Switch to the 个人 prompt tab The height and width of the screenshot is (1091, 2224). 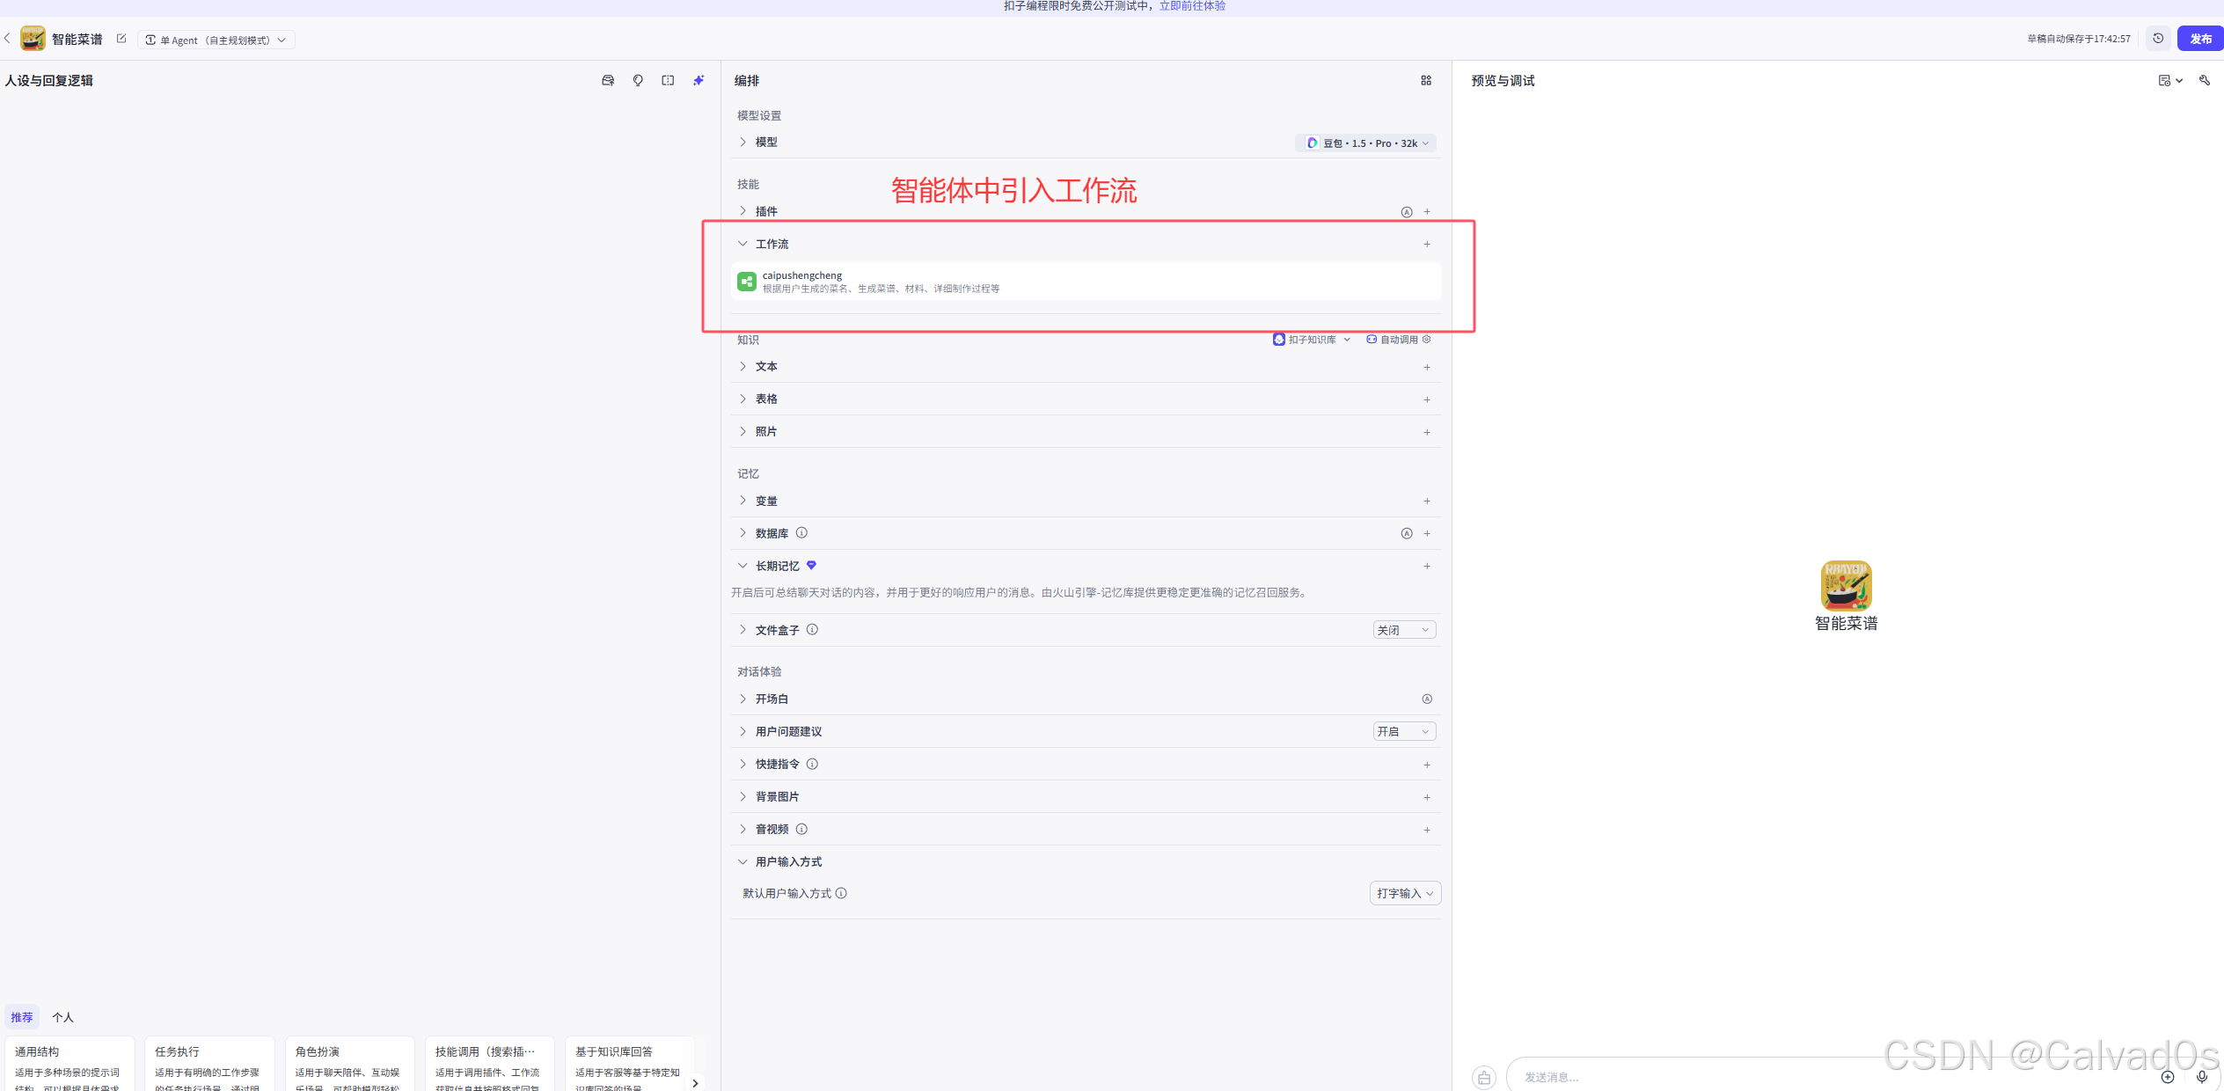click(x=62, y=1017)
